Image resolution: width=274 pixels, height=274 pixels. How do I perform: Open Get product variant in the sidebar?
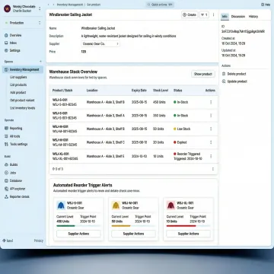22,100
